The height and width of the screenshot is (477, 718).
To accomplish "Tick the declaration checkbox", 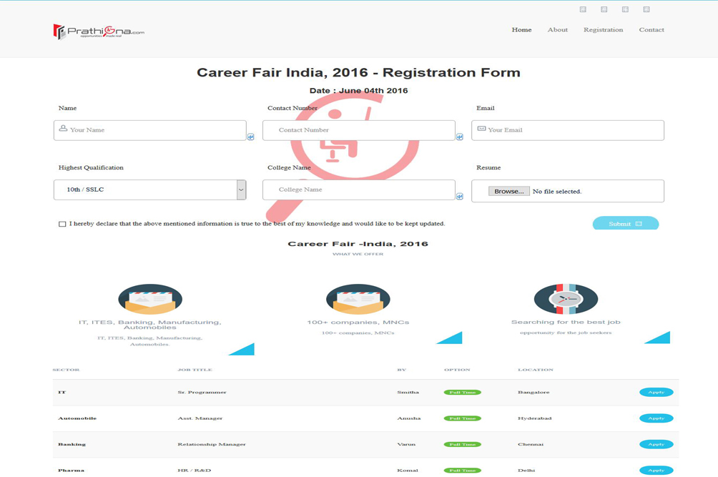I will tap(62, 224).
